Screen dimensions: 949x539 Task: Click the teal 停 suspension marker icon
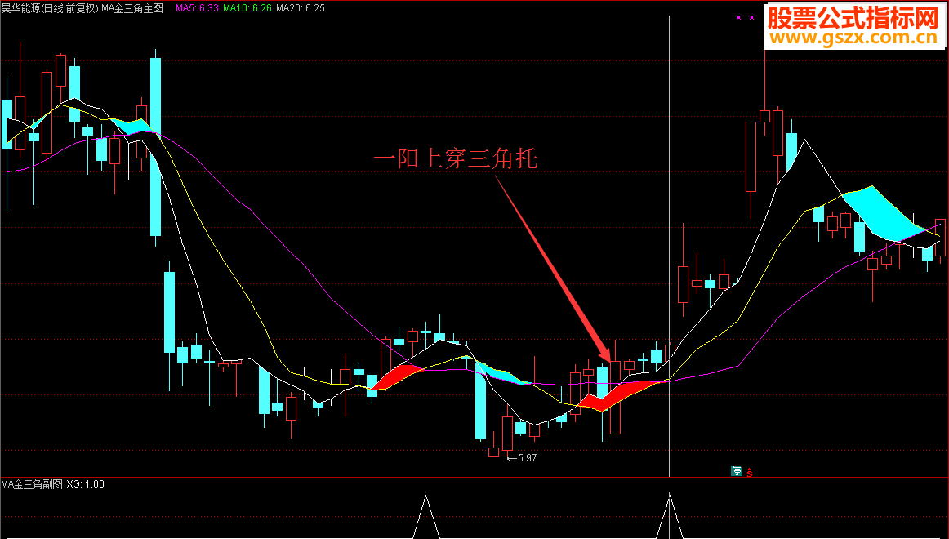(x=736, y=470)
